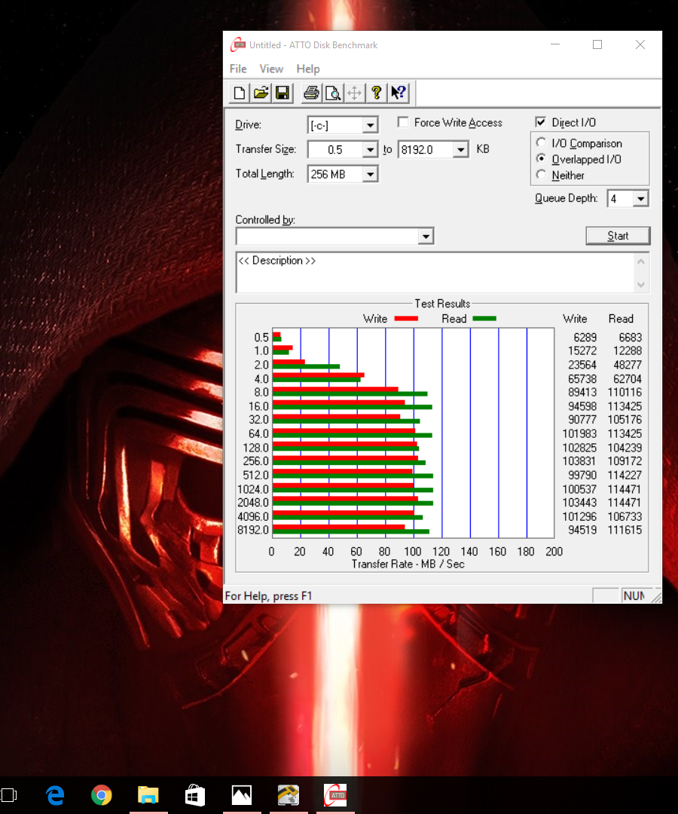Click 'For Help, press F1' status text

click(268, 596)
